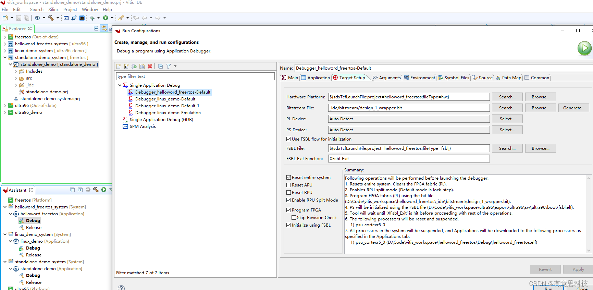
Task: Toggle Enable RPU Split Mode checkbox
Action: [x=289, y=200]
